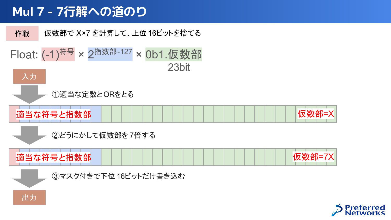
Task: Click the gray arrow beside step ② text
Action: [29, 135]
